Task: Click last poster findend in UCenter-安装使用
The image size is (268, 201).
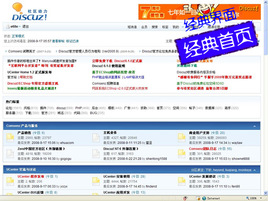Action: click(151, 187)
